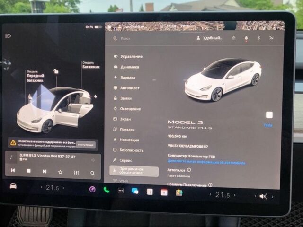Open the notifications bell icon
The image size is (303, 227).
(x=246, y=38)
